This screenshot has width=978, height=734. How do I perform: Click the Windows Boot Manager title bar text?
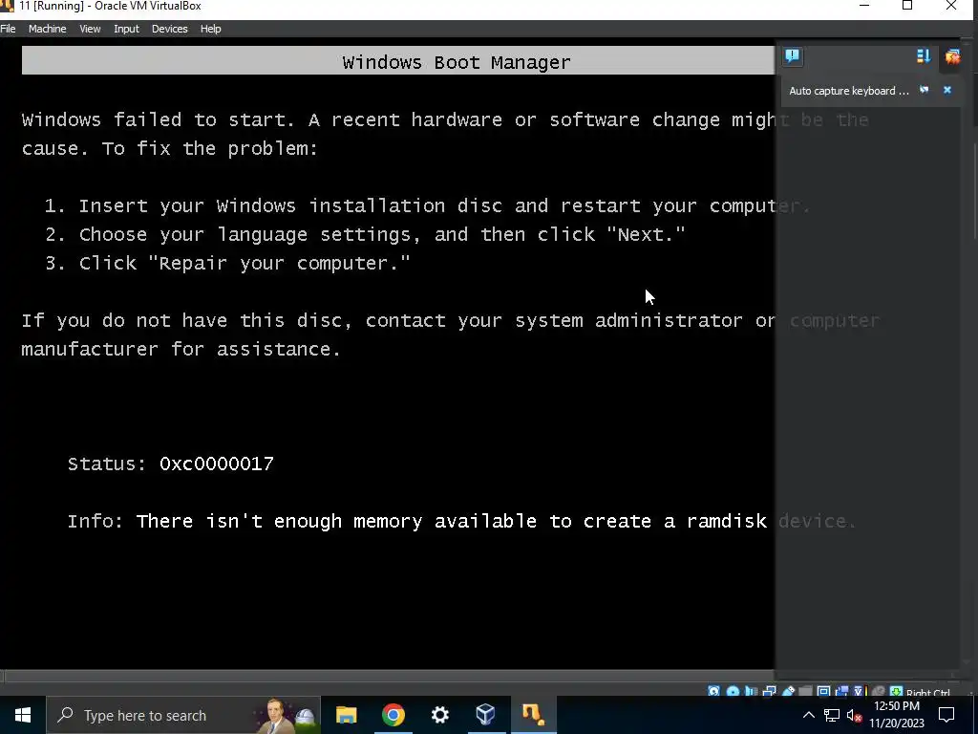pos(457,62)
